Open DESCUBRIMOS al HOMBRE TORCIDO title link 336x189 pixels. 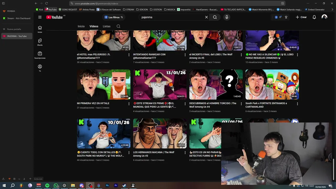(x=213, y=105)
